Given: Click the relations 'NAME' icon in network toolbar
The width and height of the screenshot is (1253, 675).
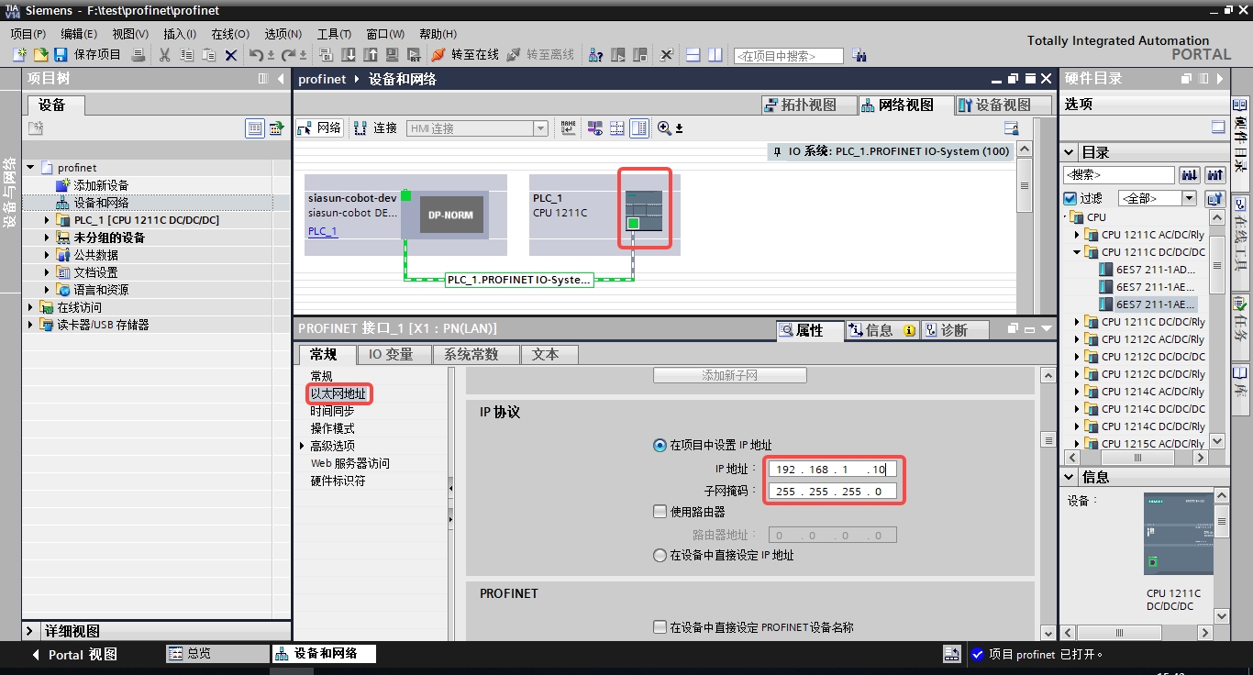Looking at the screenshot, I should pyautogui.click(x=569, y=128).
